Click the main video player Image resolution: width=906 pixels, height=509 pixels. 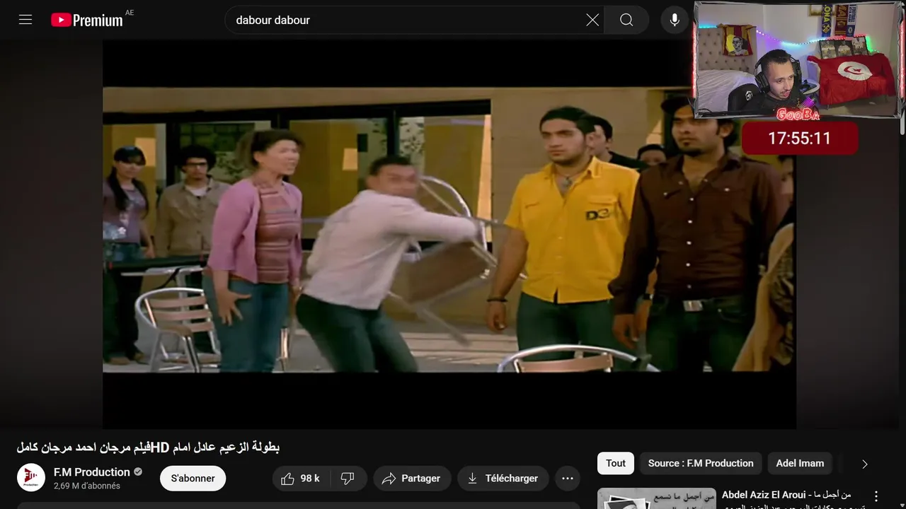coord(449,234)
